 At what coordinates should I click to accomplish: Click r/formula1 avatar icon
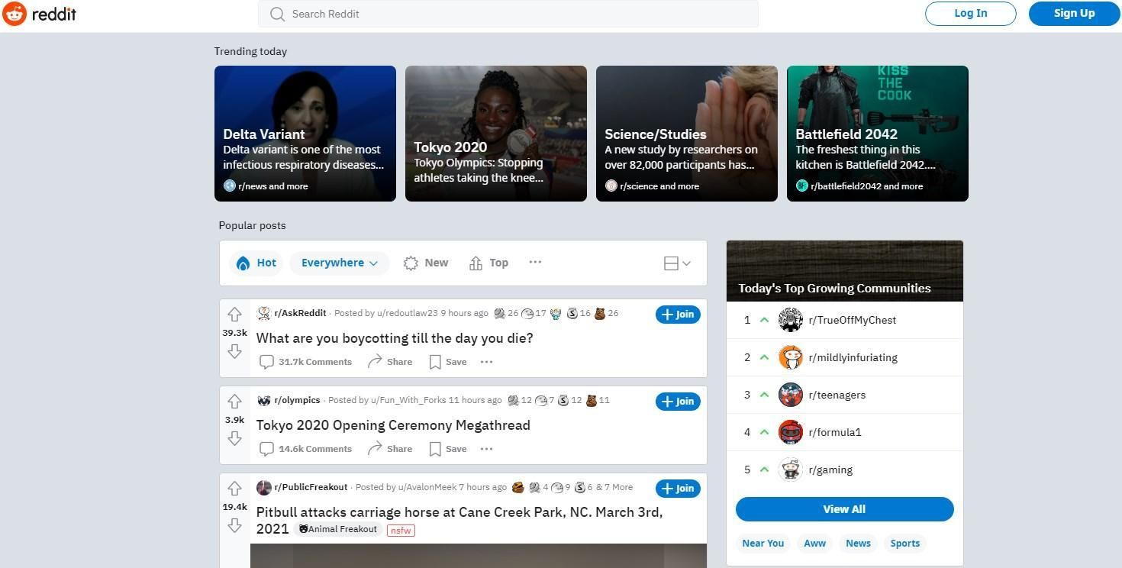click(x=791, y=432)
